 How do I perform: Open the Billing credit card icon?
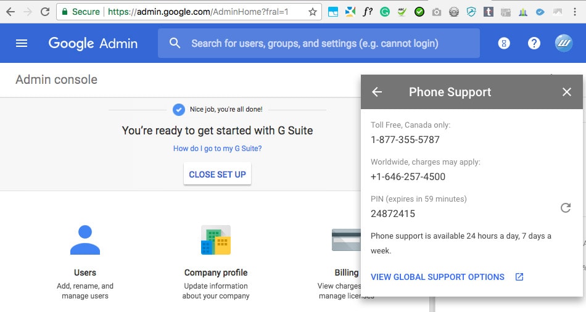point(346,240)
